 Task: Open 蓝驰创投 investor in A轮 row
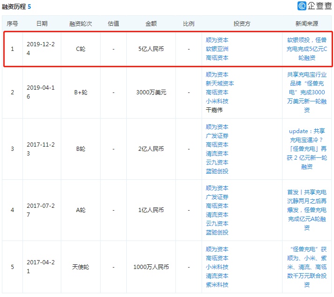pos(217,233)
